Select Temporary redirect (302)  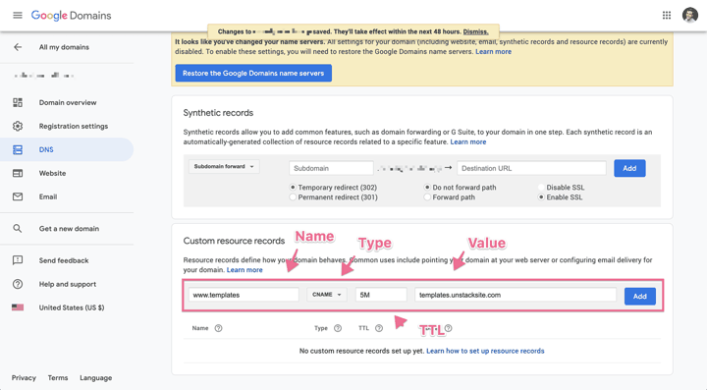point(293,187)
